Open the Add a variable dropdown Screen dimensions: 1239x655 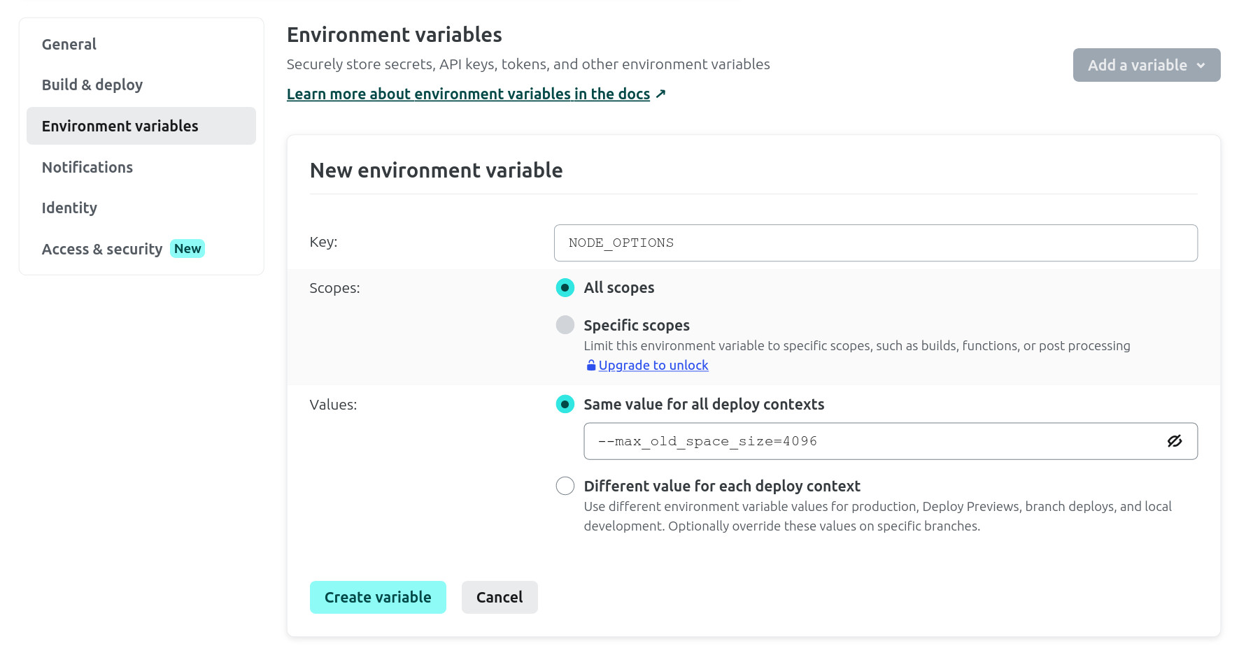click(x=1137, y=65)
